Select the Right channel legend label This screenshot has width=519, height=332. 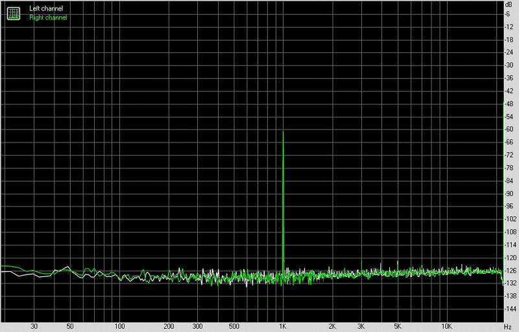[49, 17]
